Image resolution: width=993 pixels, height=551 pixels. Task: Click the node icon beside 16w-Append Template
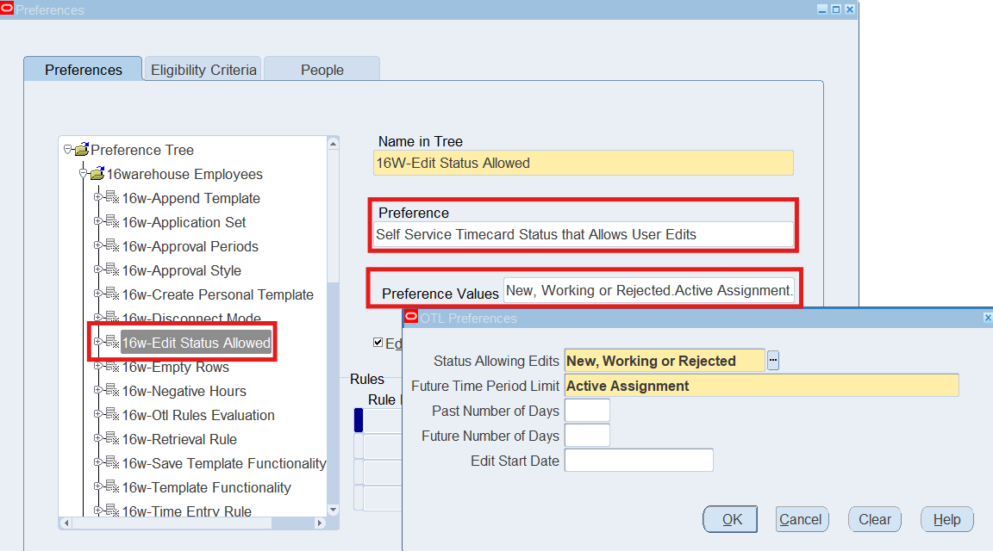112,198
